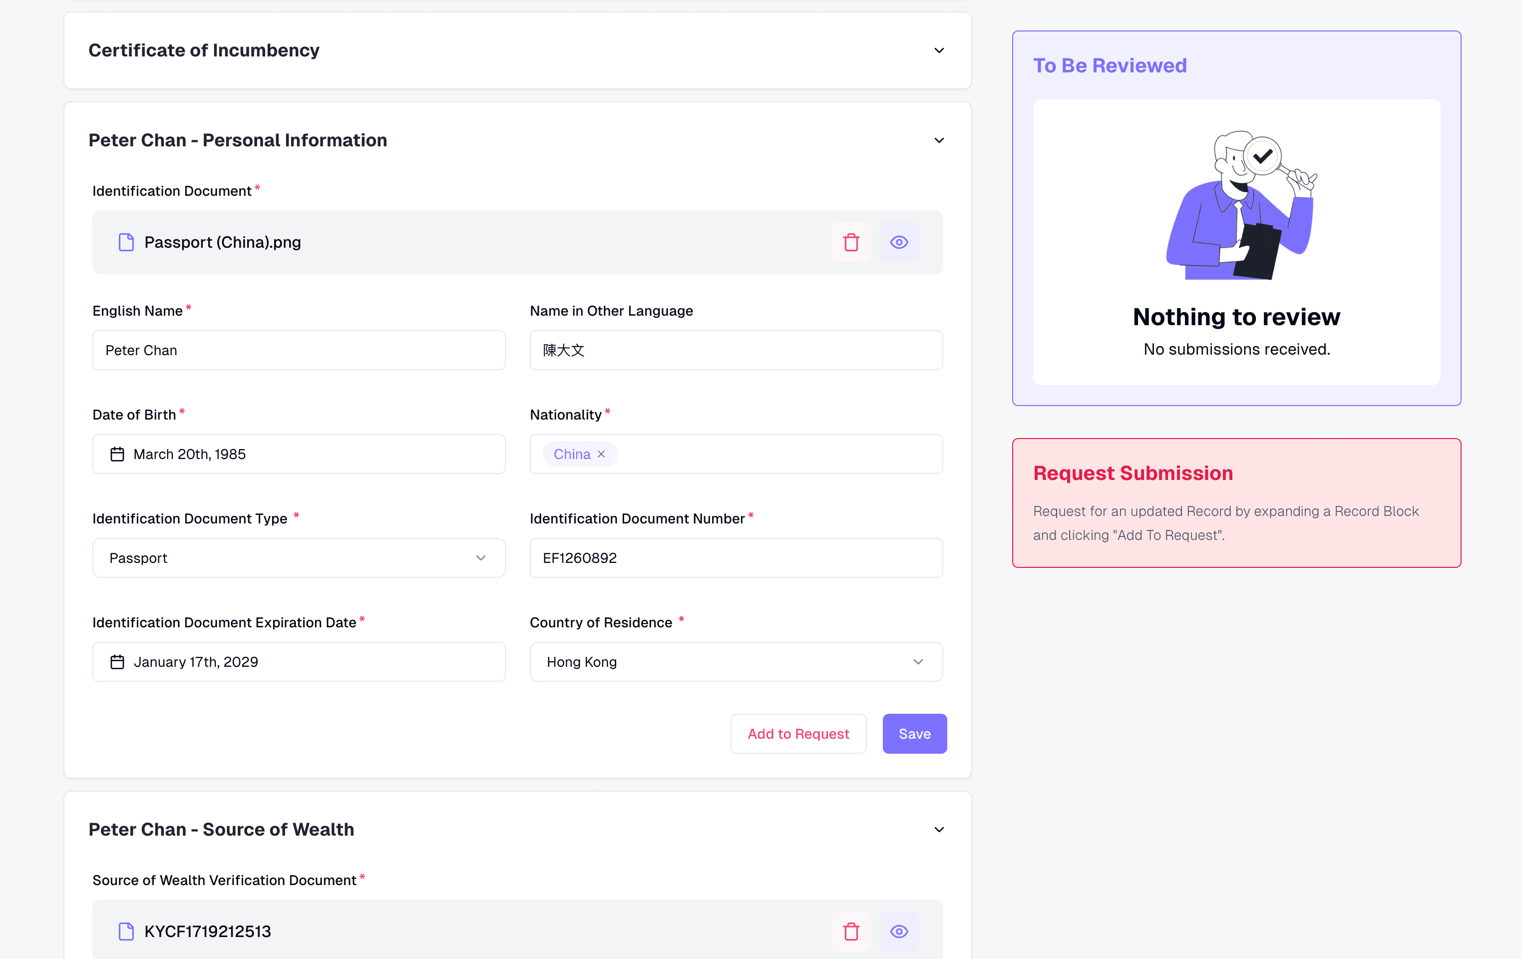
Task: Click the Passport (China).png filename
Action: coord(223,242)
